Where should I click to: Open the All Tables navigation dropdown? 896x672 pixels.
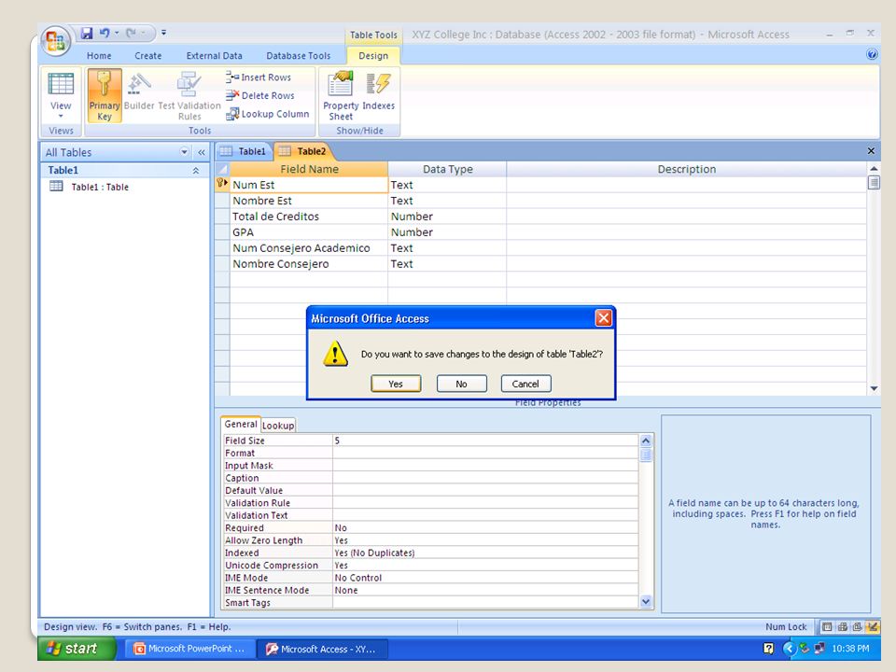tap(184, 152)
